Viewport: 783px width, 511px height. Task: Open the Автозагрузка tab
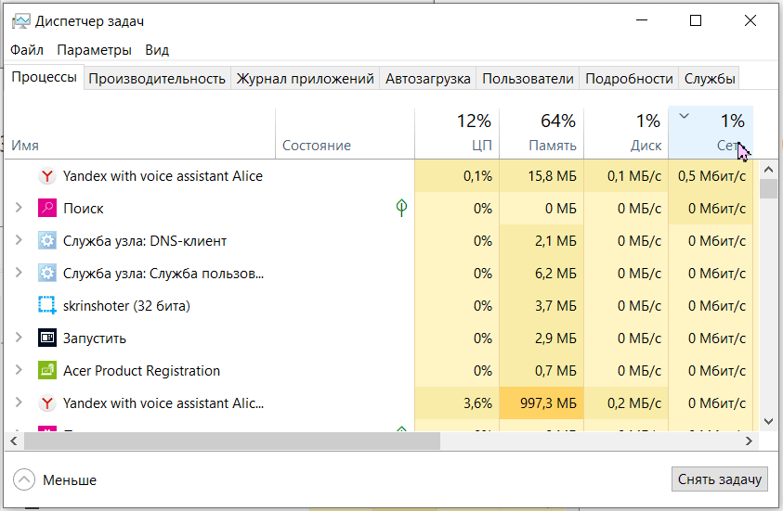click(x=427, y=79)
